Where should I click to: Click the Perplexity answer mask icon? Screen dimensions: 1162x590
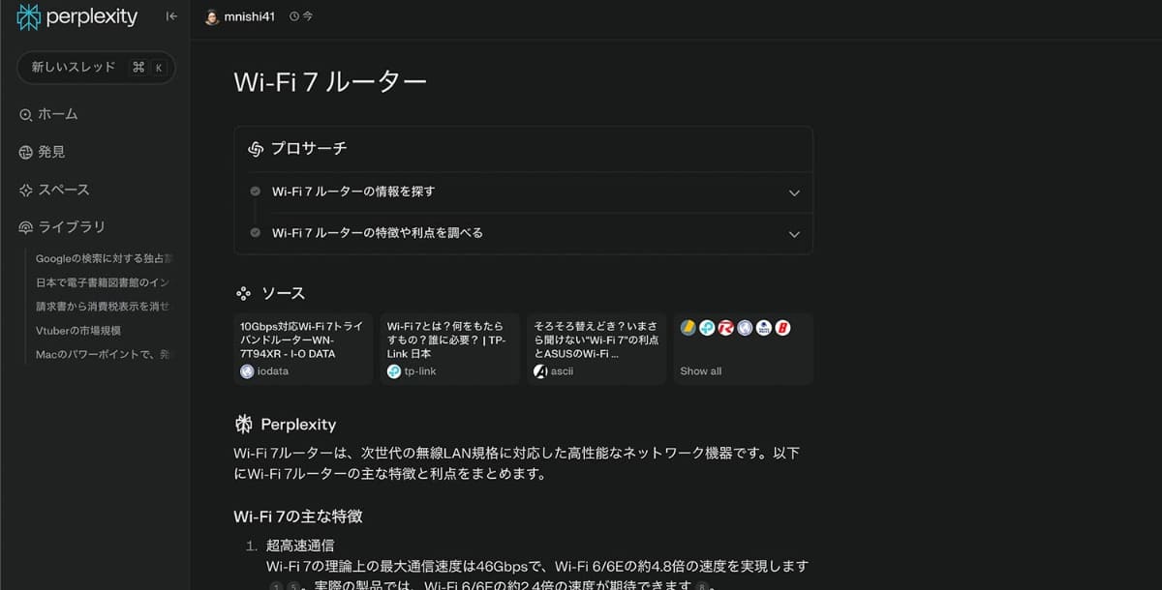243,423
